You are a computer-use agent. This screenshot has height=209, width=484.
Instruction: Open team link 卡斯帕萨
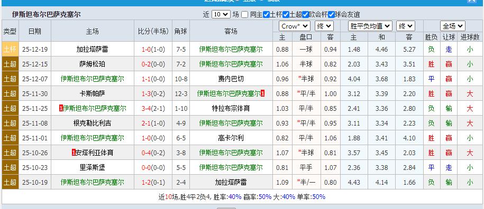click(92, 93)
